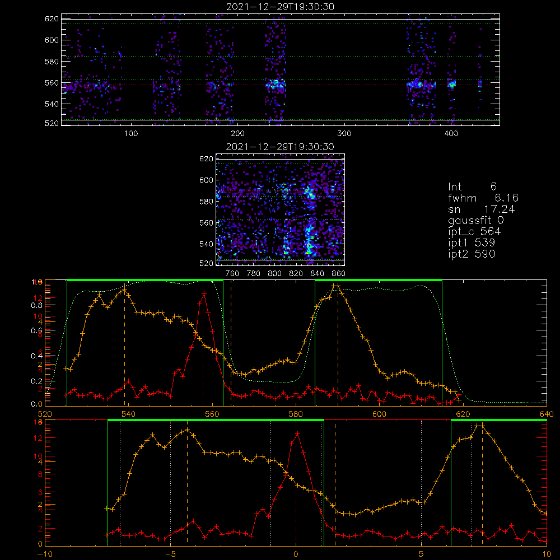The height and width of the screenshot is (560, 560).
Task: Click the 200 tick label on top image x-axis
Action: pos(237,134)
